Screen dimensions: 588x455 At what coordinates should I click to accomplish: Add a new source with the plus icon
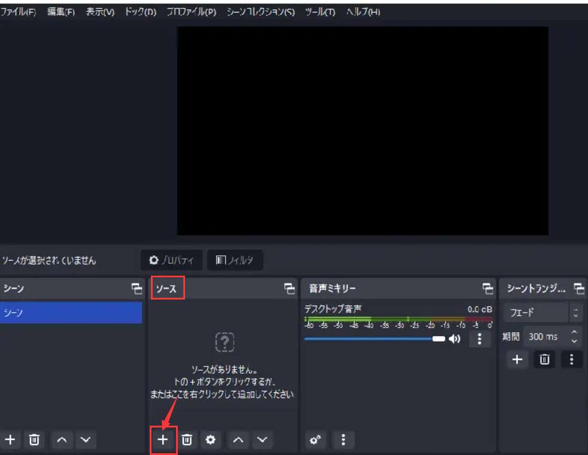point(163,439)
